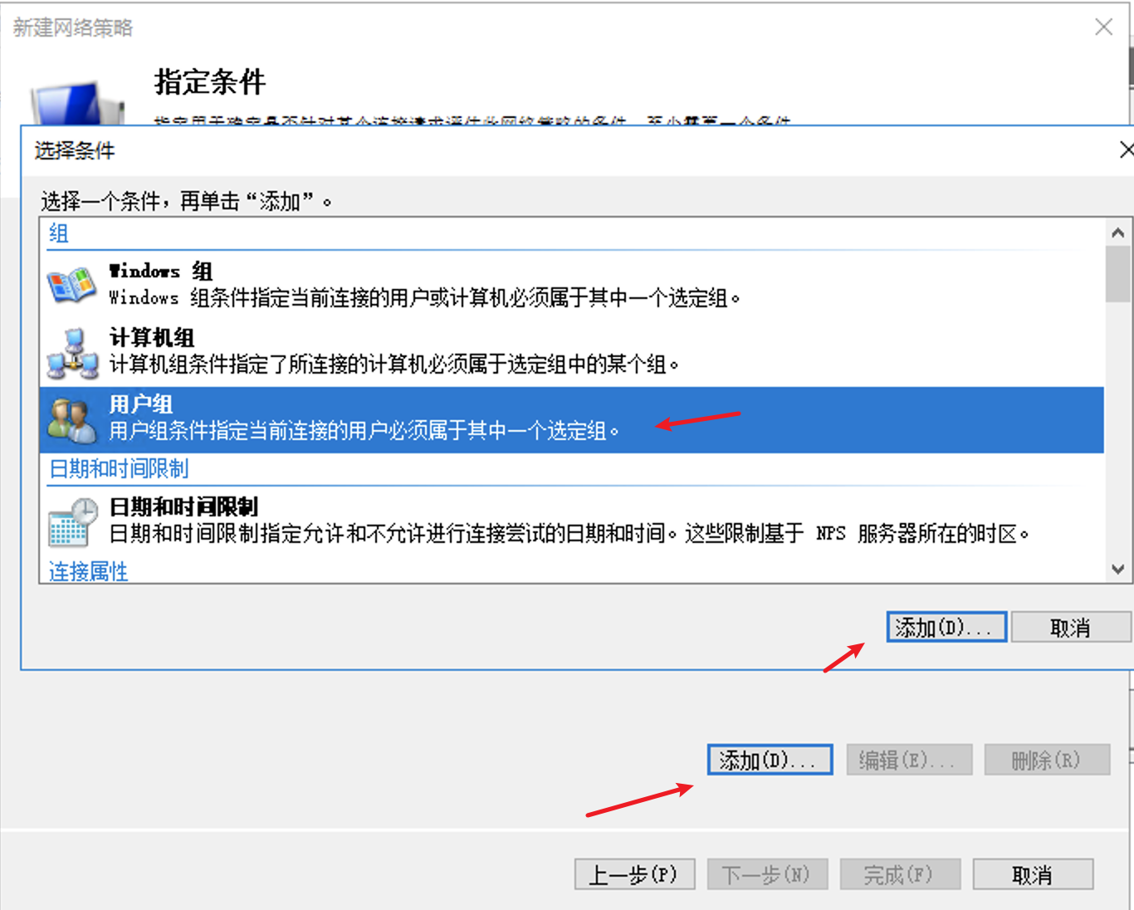Click the 取消 button at bottom right

pyautogui.click(x=1032, y=873)
